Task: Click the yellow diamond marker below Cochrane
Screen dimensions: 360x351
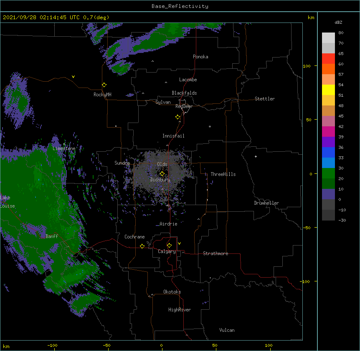Action: coord(142,246)
